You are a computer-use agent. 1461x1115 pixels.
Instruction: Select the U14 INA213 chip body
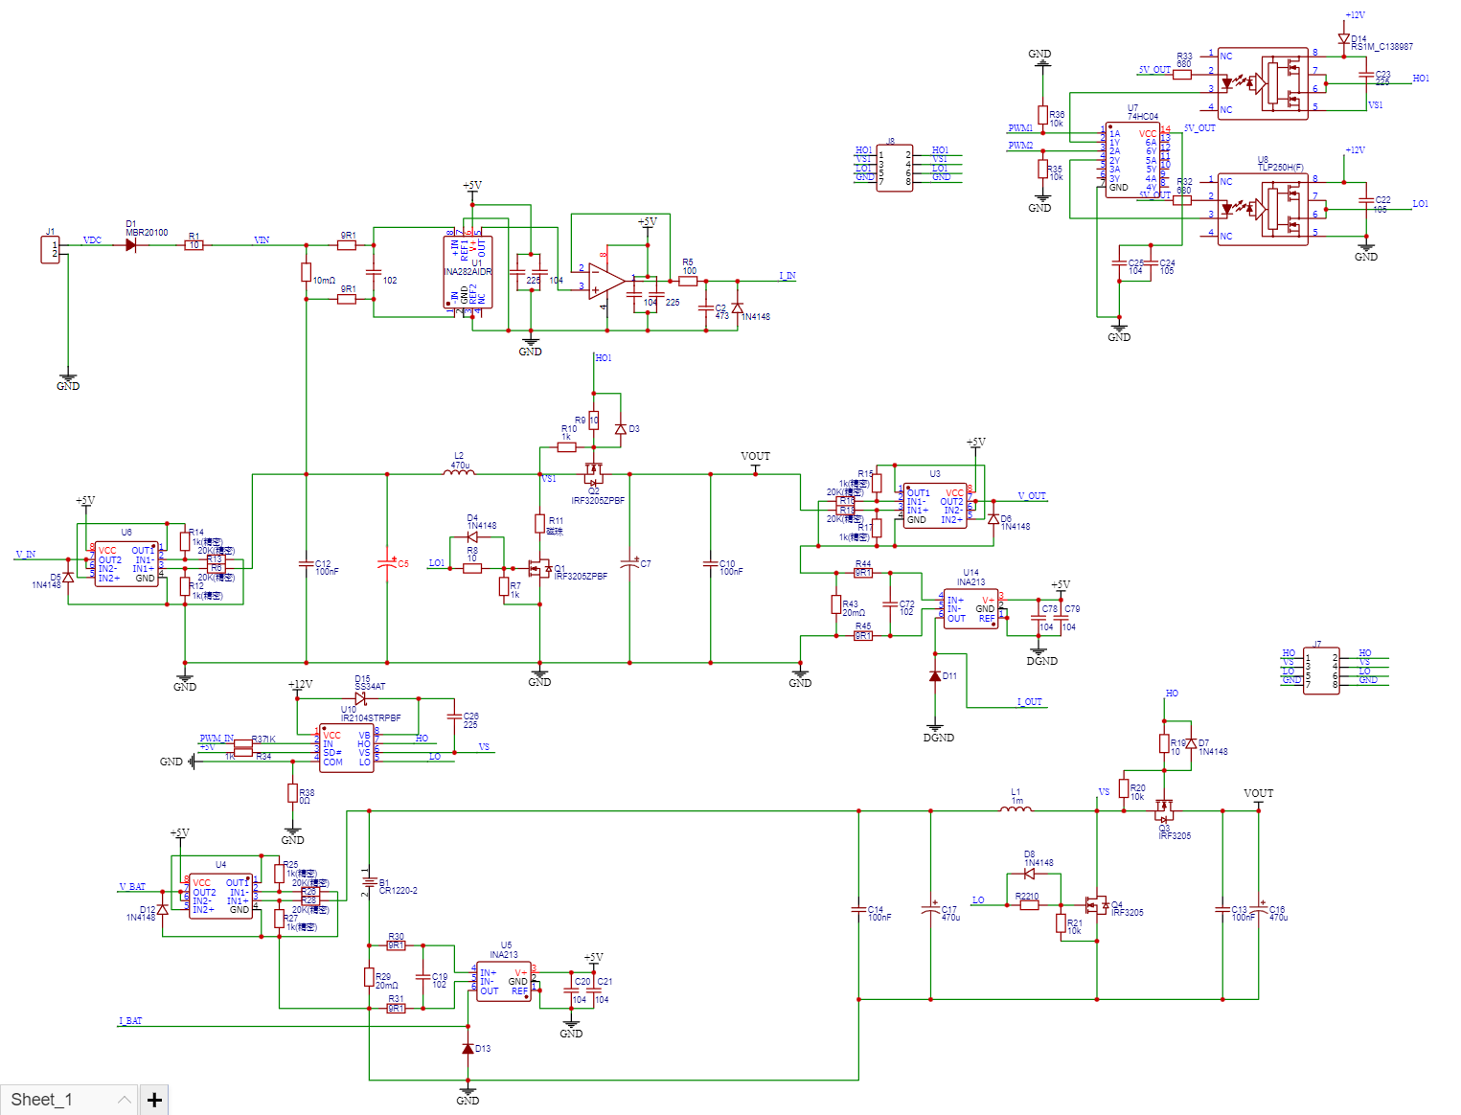click(971, 609)
